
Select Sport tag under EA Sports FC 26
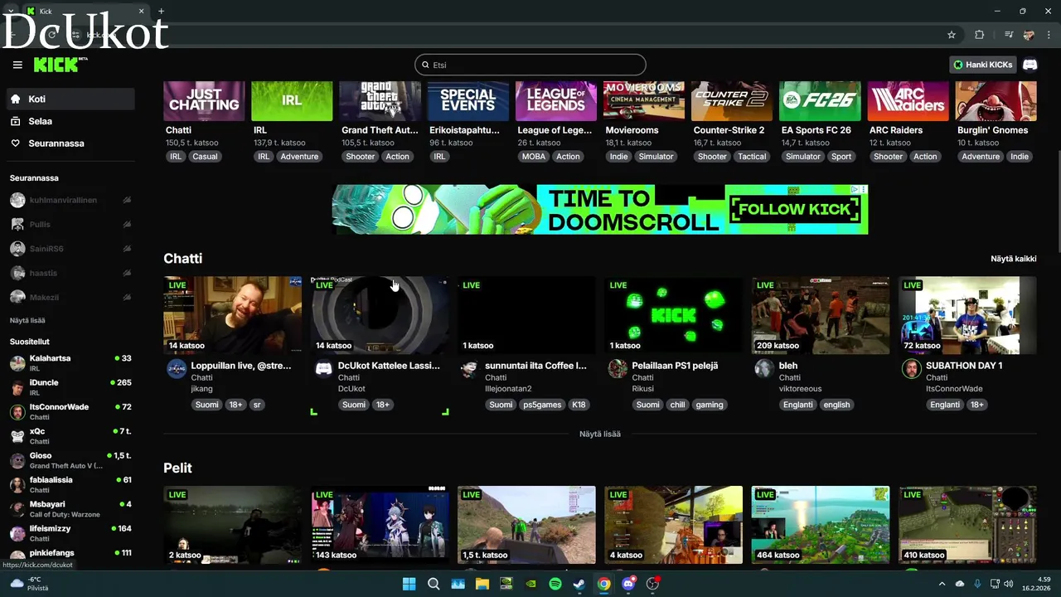pyautogui.click(x=841, y=157)
